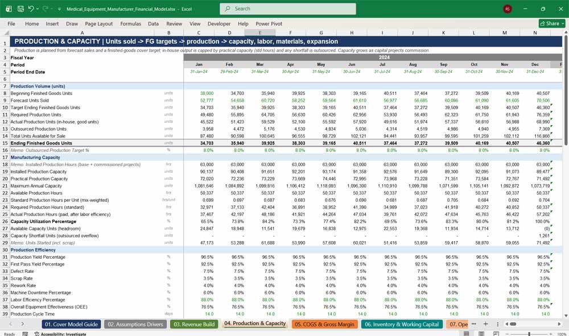Select the Capacity Utilization Percentage label
Viewport: 569px width, 336px height.
pos(43,222)
